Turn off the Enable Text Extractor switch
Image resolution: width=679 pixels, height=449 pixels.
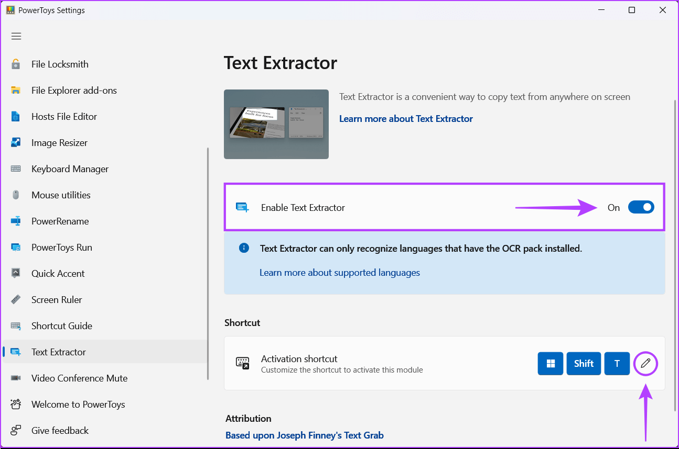[641, 207]
